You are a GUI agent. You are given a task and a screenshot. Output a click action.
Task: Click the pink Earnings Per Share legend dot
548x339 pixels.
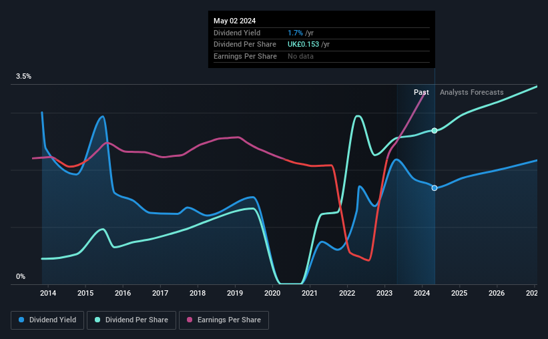(x=190, y=320)
